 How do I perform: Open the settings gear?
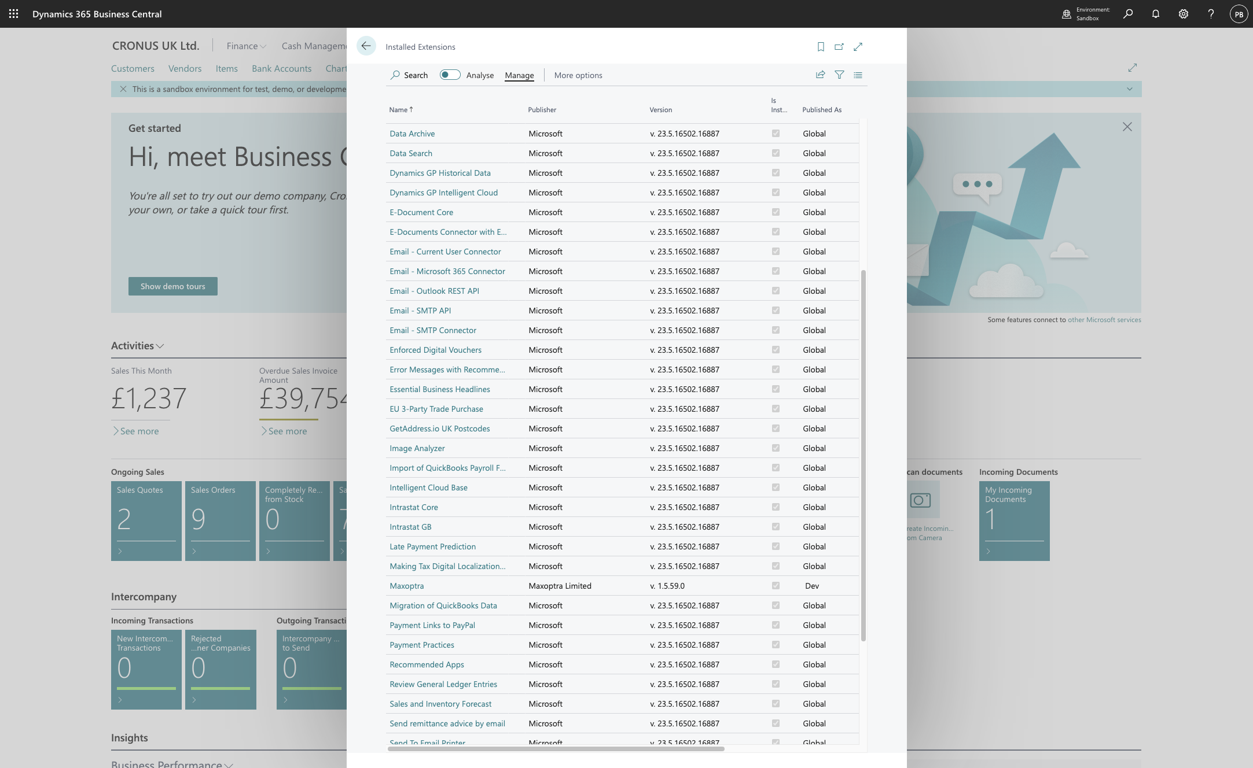click(x=1184, y=14)
